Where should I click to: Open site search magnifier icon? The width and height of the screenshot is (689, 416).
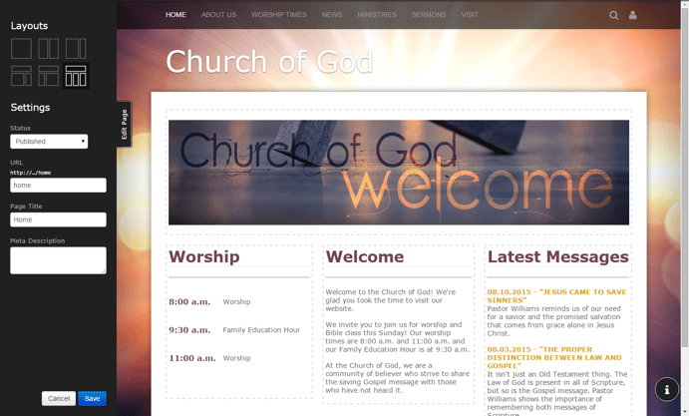(x=614, y=15)
